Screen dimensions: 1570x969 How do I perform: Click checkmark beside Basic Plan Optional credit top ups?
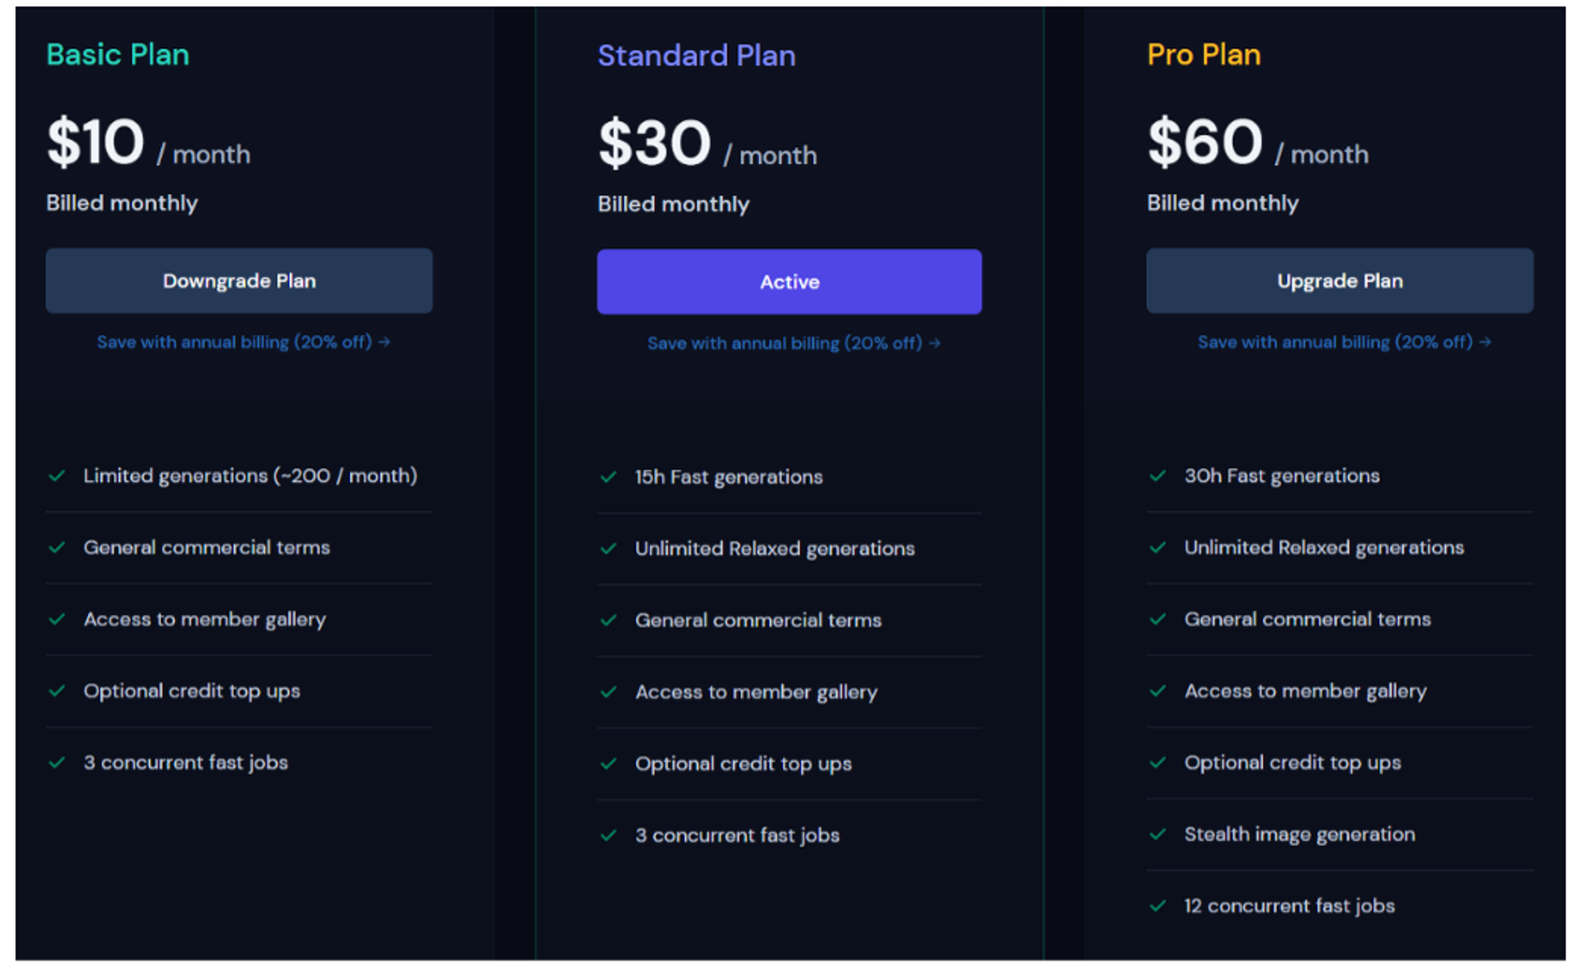pyautogui.click(x=57, y=690)
